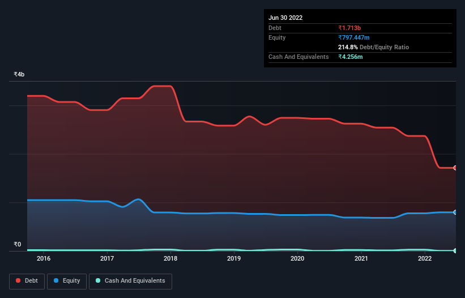Viewport: 465px width, 298px height.
Task: Click the 2016 x-axis label
Action: (x=44, y=258)
